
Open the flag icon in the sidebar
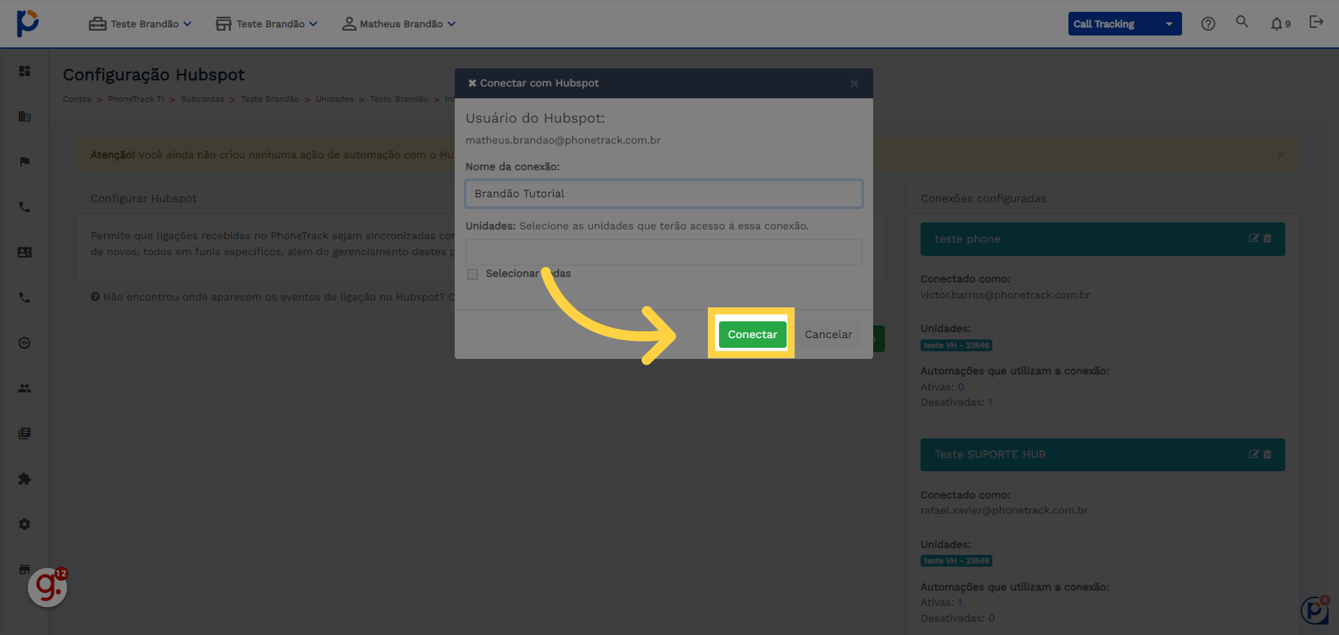pyautogui.click(x=24, y=162)
